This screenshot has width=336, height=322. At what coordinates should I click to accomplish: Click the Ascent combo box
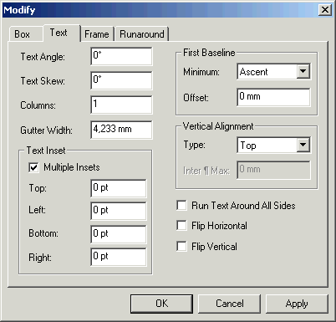pyautogui.click(x=273, y=72)
